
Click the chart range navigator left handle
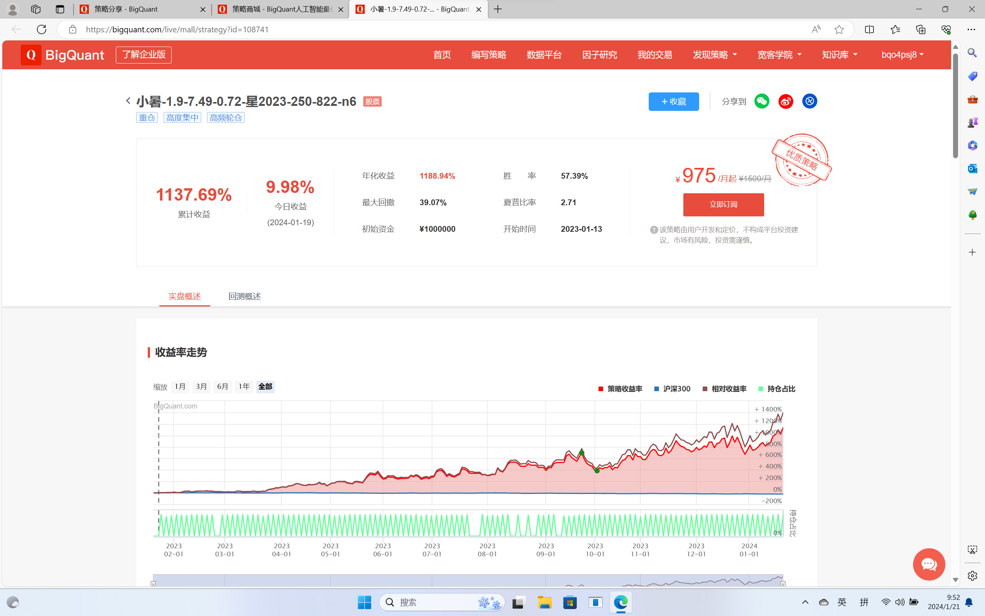point(153,584)
